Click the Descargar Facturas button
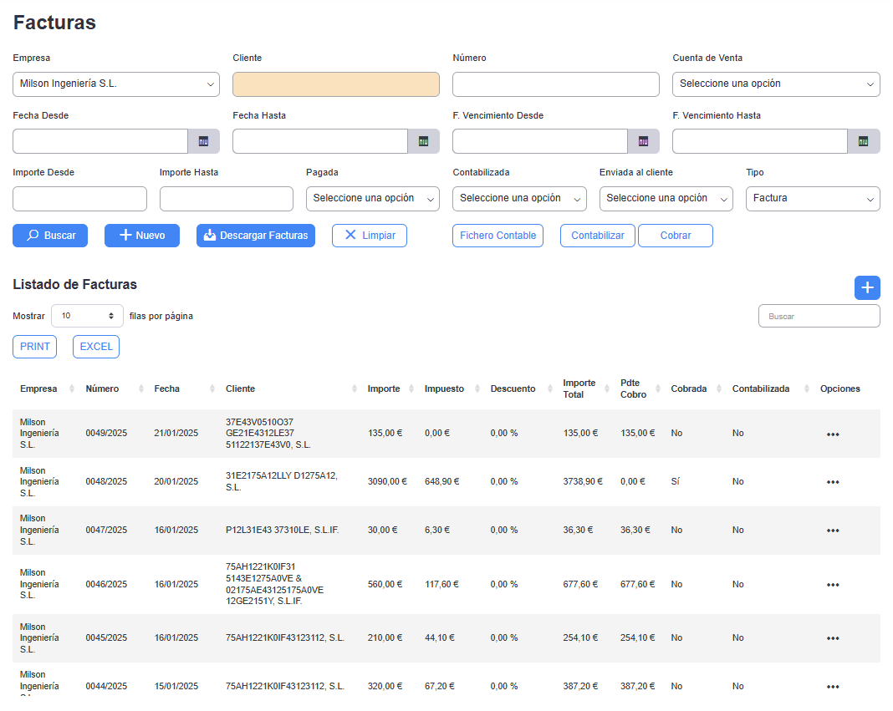This screenshot has width=893, height=711. (256, 236)
